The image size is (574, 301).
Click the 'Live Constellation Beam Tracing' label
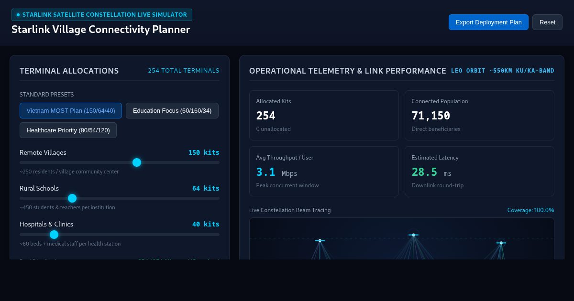pyautogui.click(x=290, y=210)
